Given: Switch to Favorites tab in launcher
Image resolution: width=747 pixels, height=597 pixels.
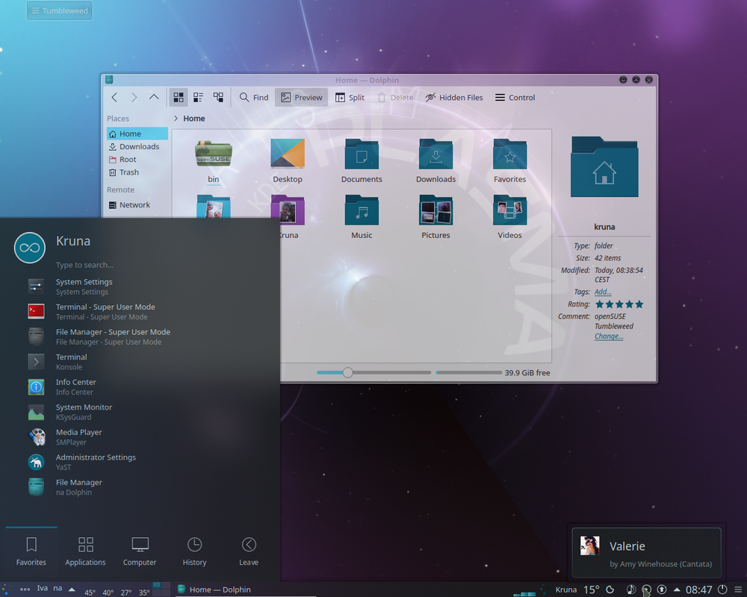Looking at the screenshot, I should (x=31, y=551).
